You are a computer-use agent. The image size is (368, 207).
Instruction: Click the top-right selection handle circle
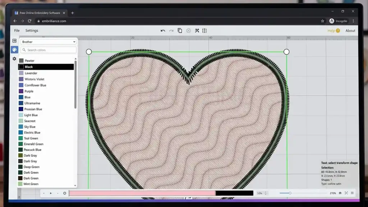pyautogui.click(x=286, y=52)
